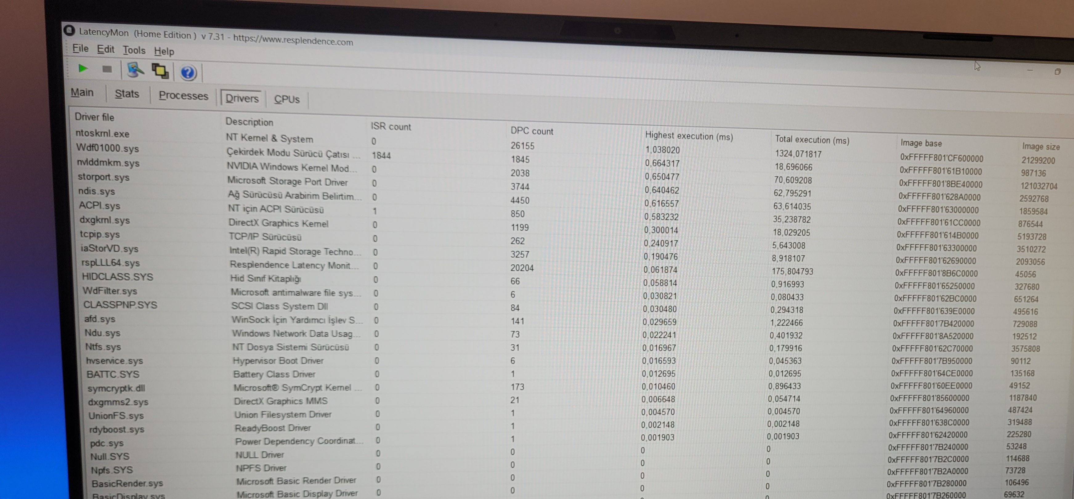Start monitoring with green play button
The image size is (1074, 499).
pyautogui.click(x=83, y=68)
